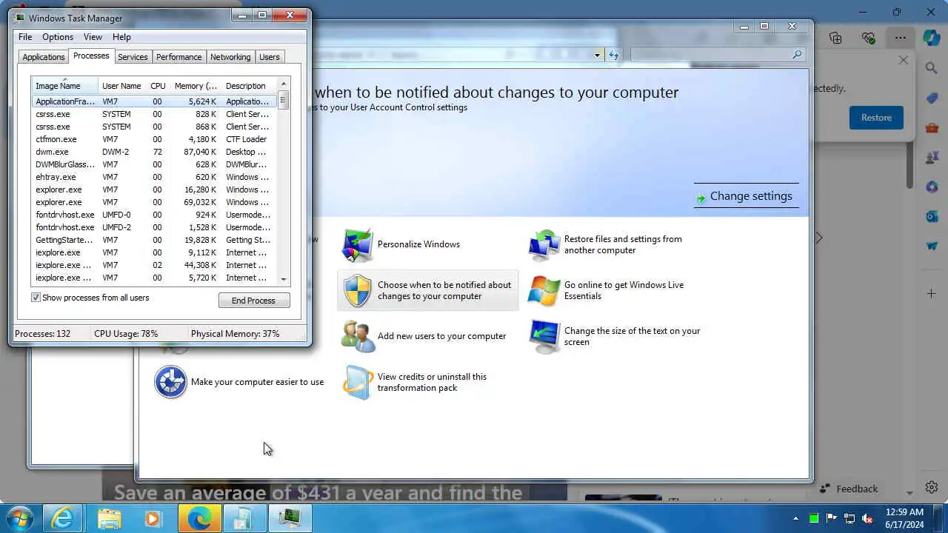The width and height of the screenshot is (948, 533).
Task: Switch to the Applications tab
Action: 44,57
